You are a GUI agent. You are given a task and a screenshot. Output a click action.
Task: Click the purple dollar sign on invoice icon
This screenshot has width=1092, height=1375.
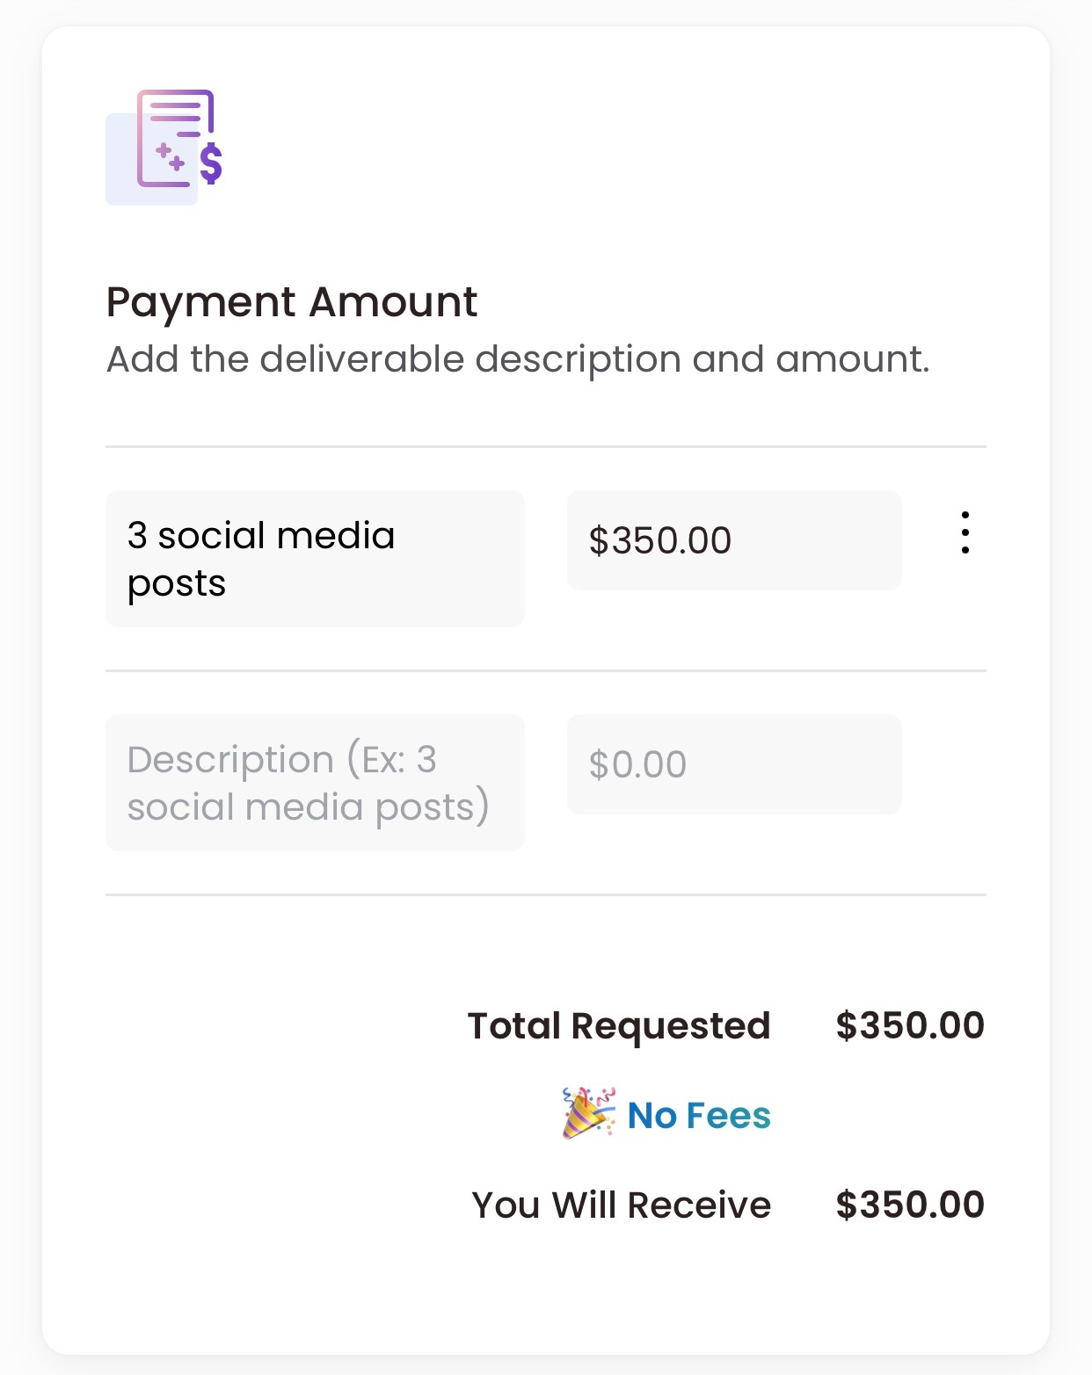pos(211,163)
